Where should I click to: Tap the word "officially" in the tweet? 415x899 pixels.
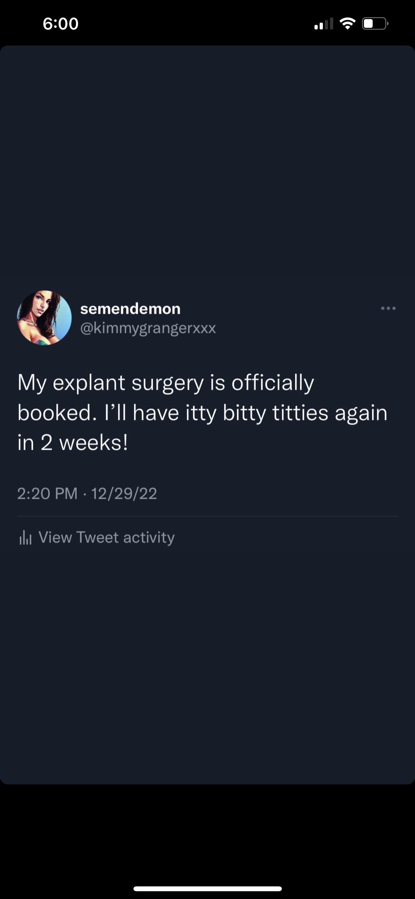(x=273, y=383)
